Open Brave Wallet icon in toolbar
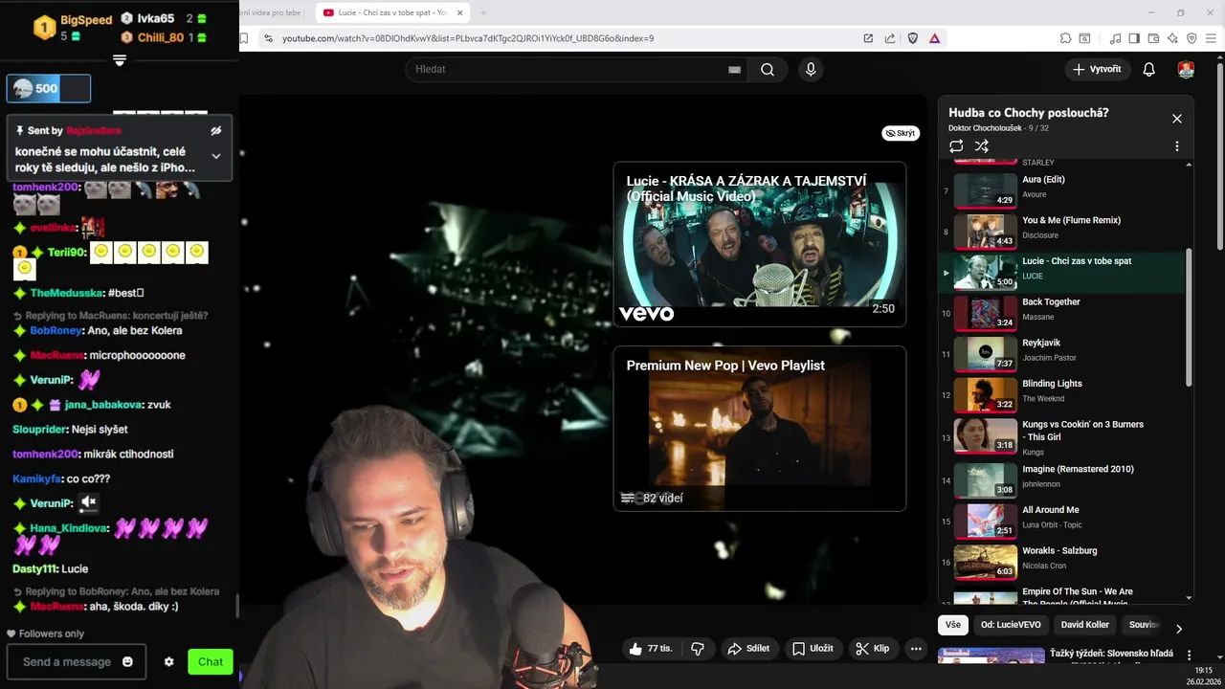Viewport: 1225px width, 689px height. click(x=1153, y=38)
